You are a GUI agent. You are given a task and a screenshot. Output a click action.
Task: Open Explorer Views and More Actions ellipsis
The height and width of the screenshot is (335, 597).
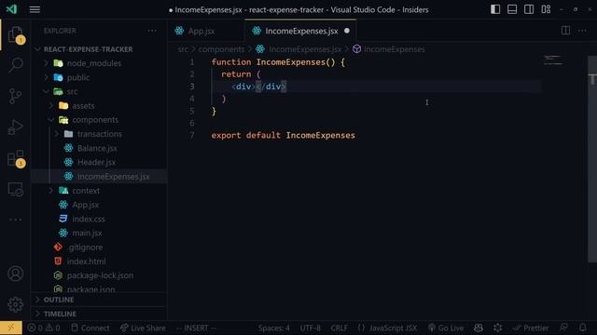[152, 31]
